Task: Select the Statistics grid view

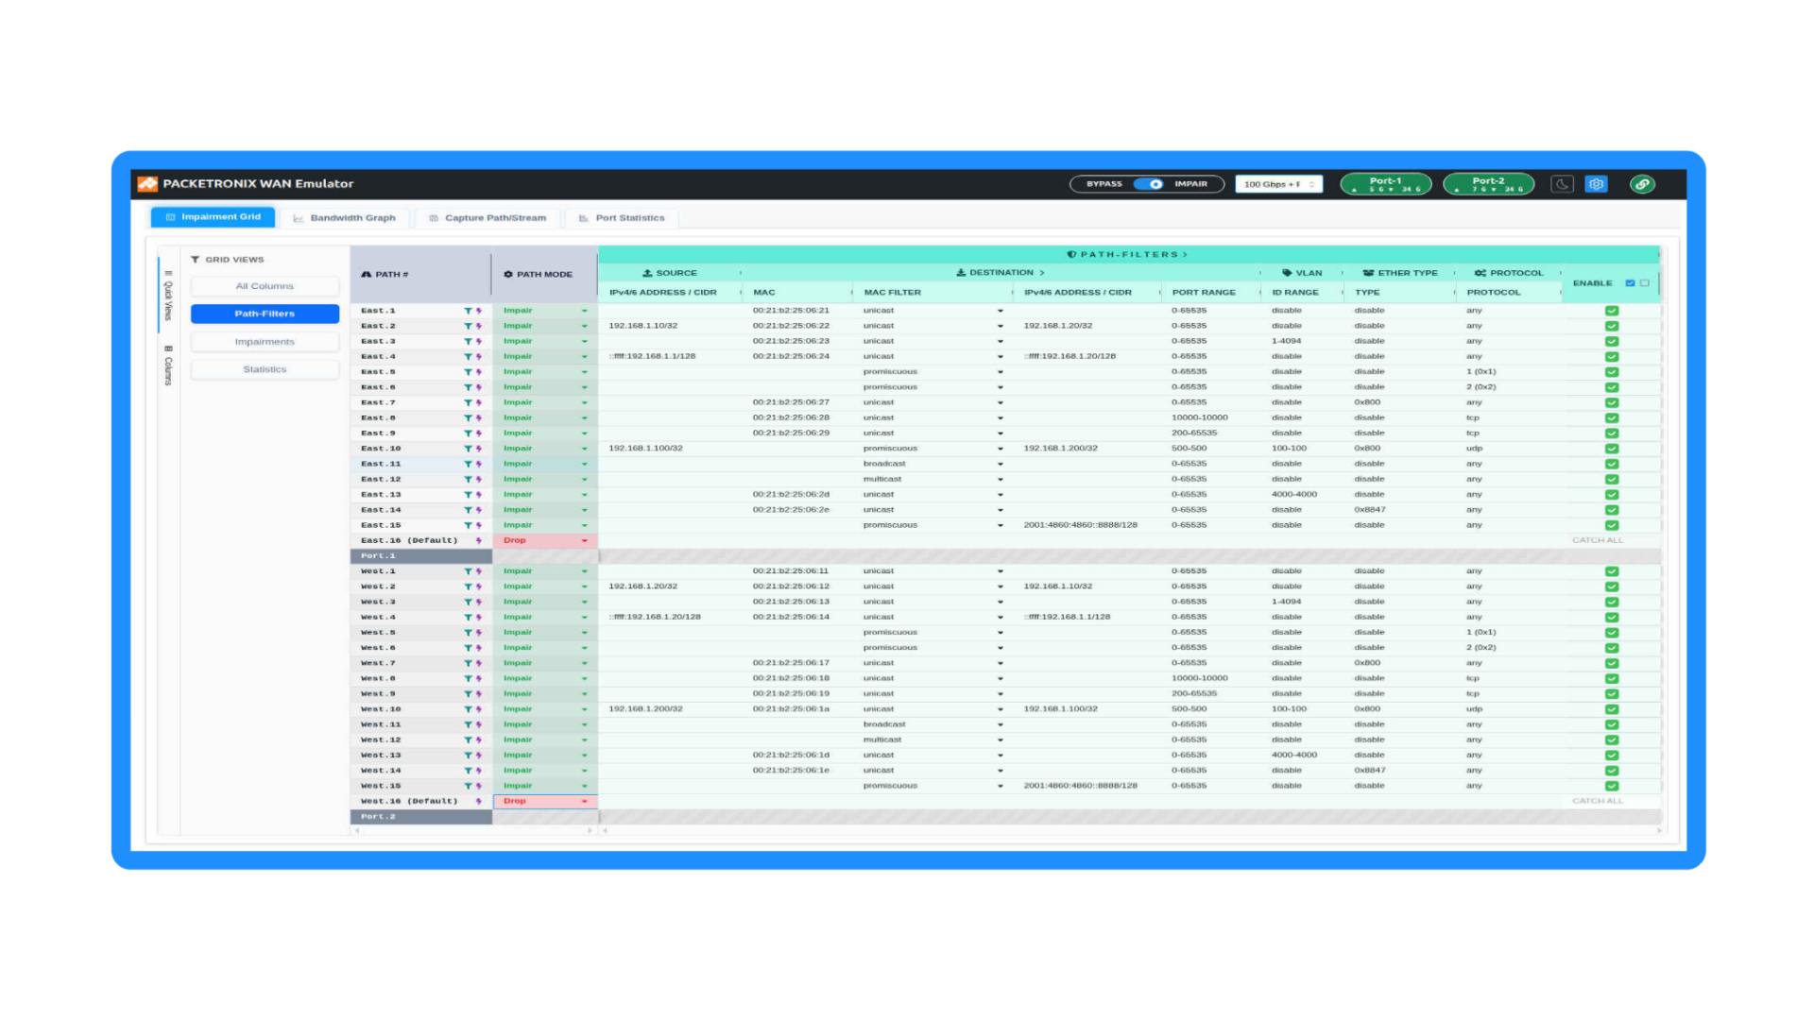Action: 265,369
